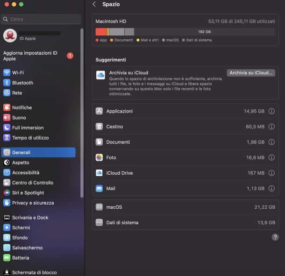The width and height of the screenshot is (285, 276).
Task: Click the Cestino trash icon
Action: point(99,127)
